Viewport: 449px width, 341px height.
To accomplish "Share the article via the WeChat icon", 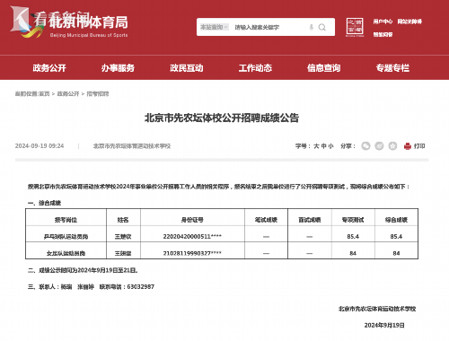I will click(365, 146).
